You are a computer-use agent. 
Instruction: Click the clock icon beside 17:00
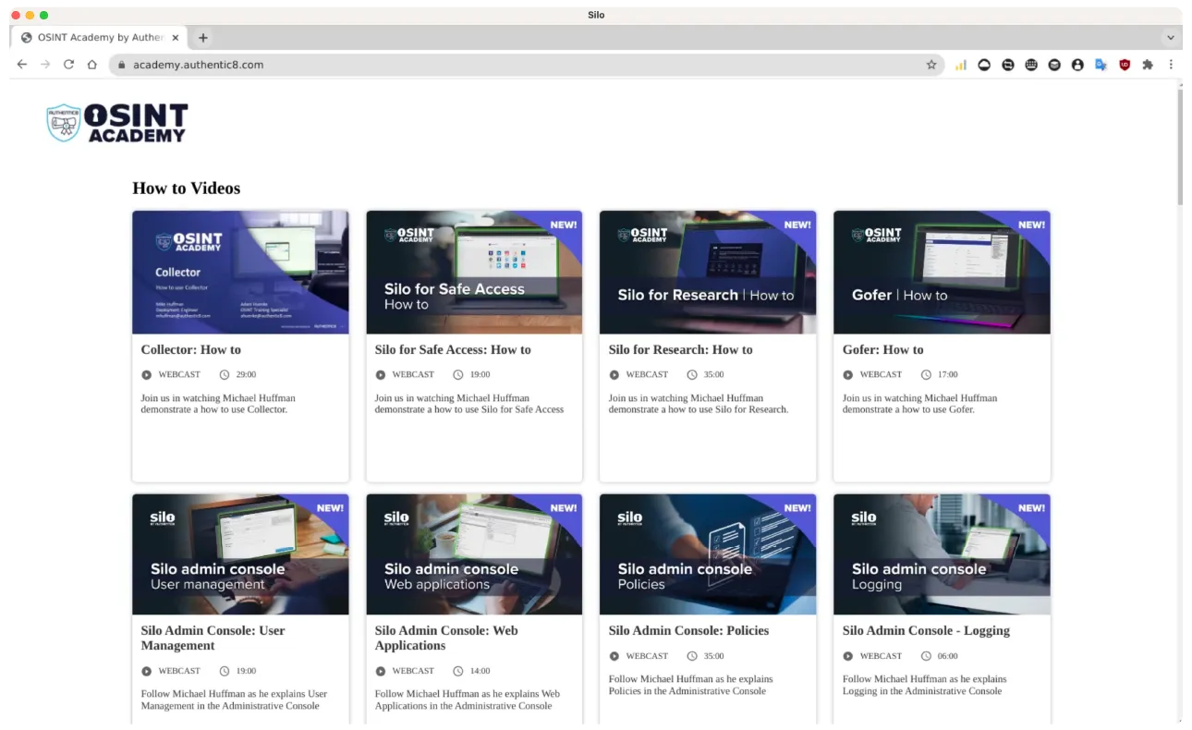(927, 375)
